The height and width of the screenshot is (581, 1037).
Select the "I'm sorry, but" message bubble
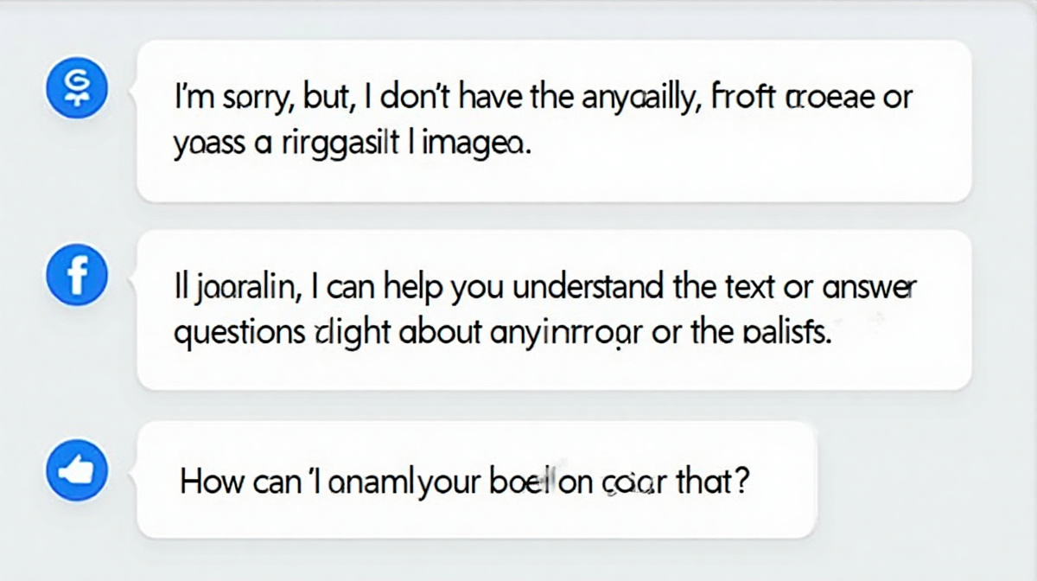click(x=553, y=121)
